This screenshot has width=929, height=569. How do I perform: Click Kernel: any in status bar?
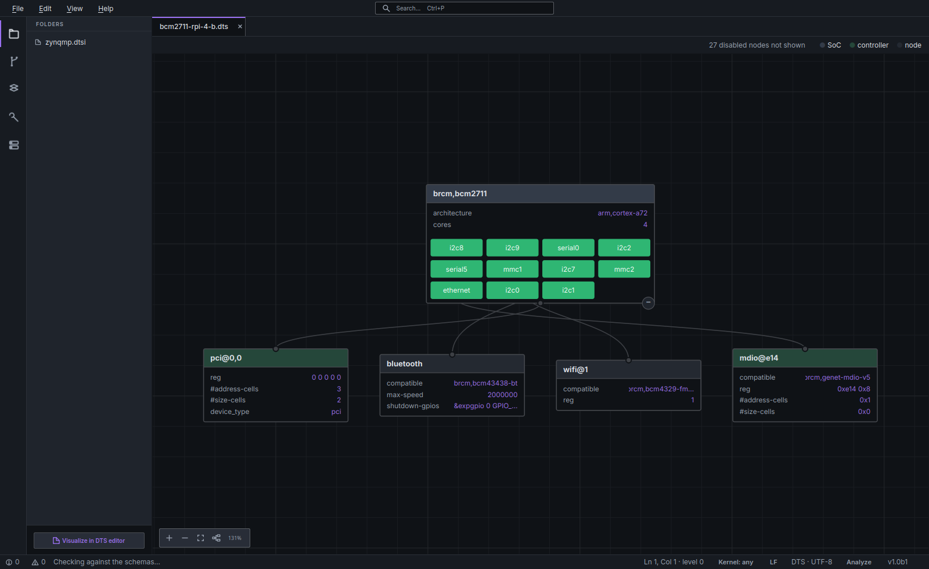736,562
